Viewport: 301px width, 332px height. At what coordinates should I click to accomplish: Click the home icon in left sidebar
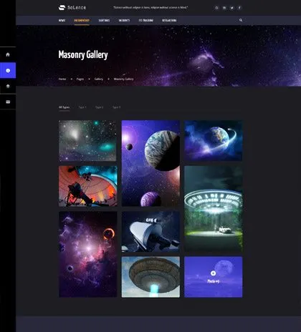click(8, 54)
